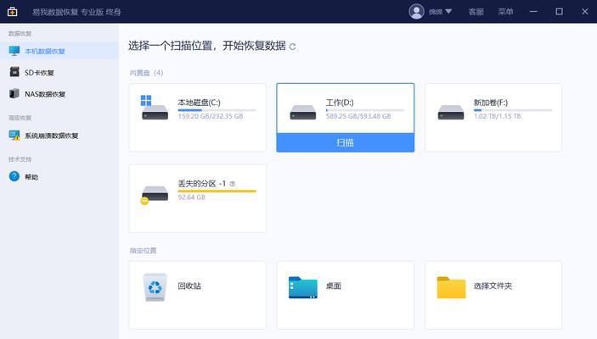Select the 新加卷(F:) drive card
The width and height of the screenshot is (597, 339).
click(x=493, y=118)
